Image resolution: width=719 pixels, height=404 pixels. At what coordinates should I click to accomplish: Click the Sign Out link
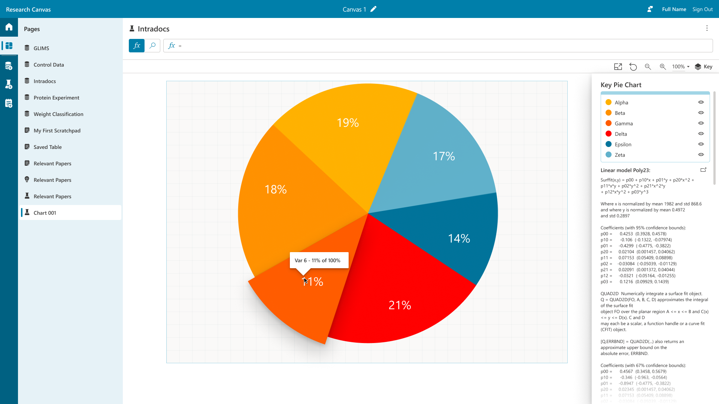click(702, 9)
